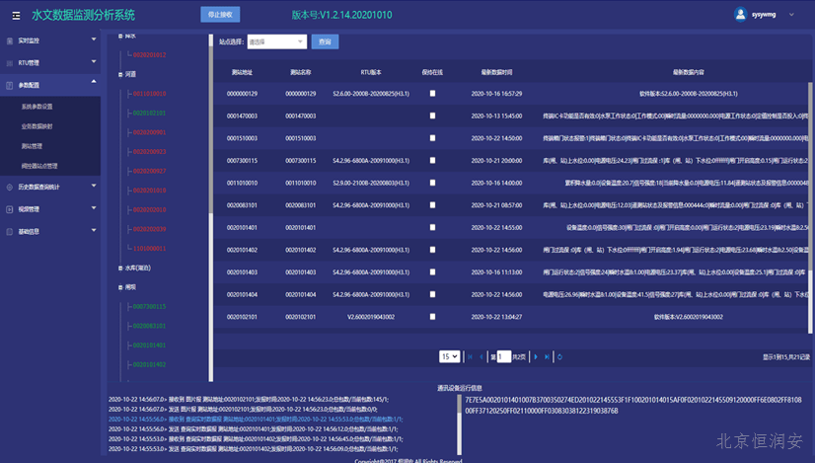Expand the 视频管理 menu arrow
This screenshot has height=463, width=815.
(94, 207)
